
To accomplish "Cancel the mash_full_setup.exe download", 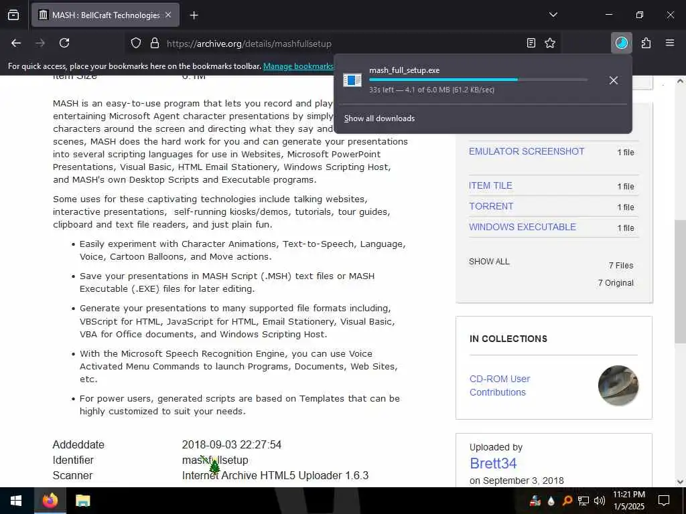I will pyautogui.click(x=614, y=80).
